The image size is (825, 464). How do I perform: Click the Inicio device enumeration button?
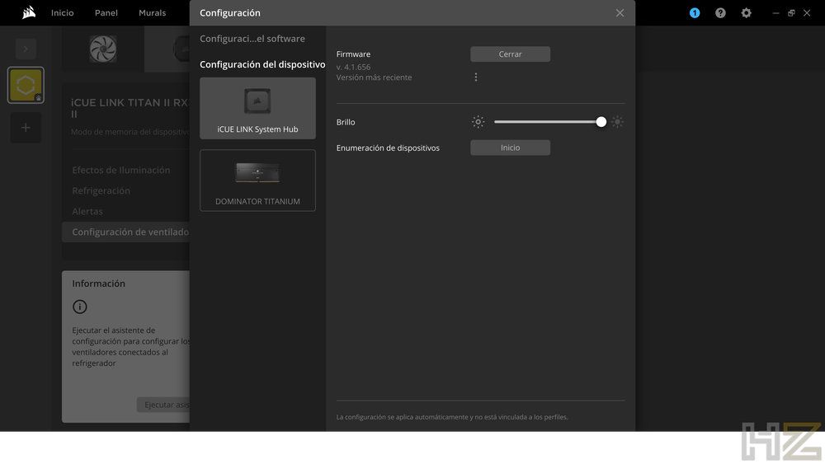(x=511, y=148)
